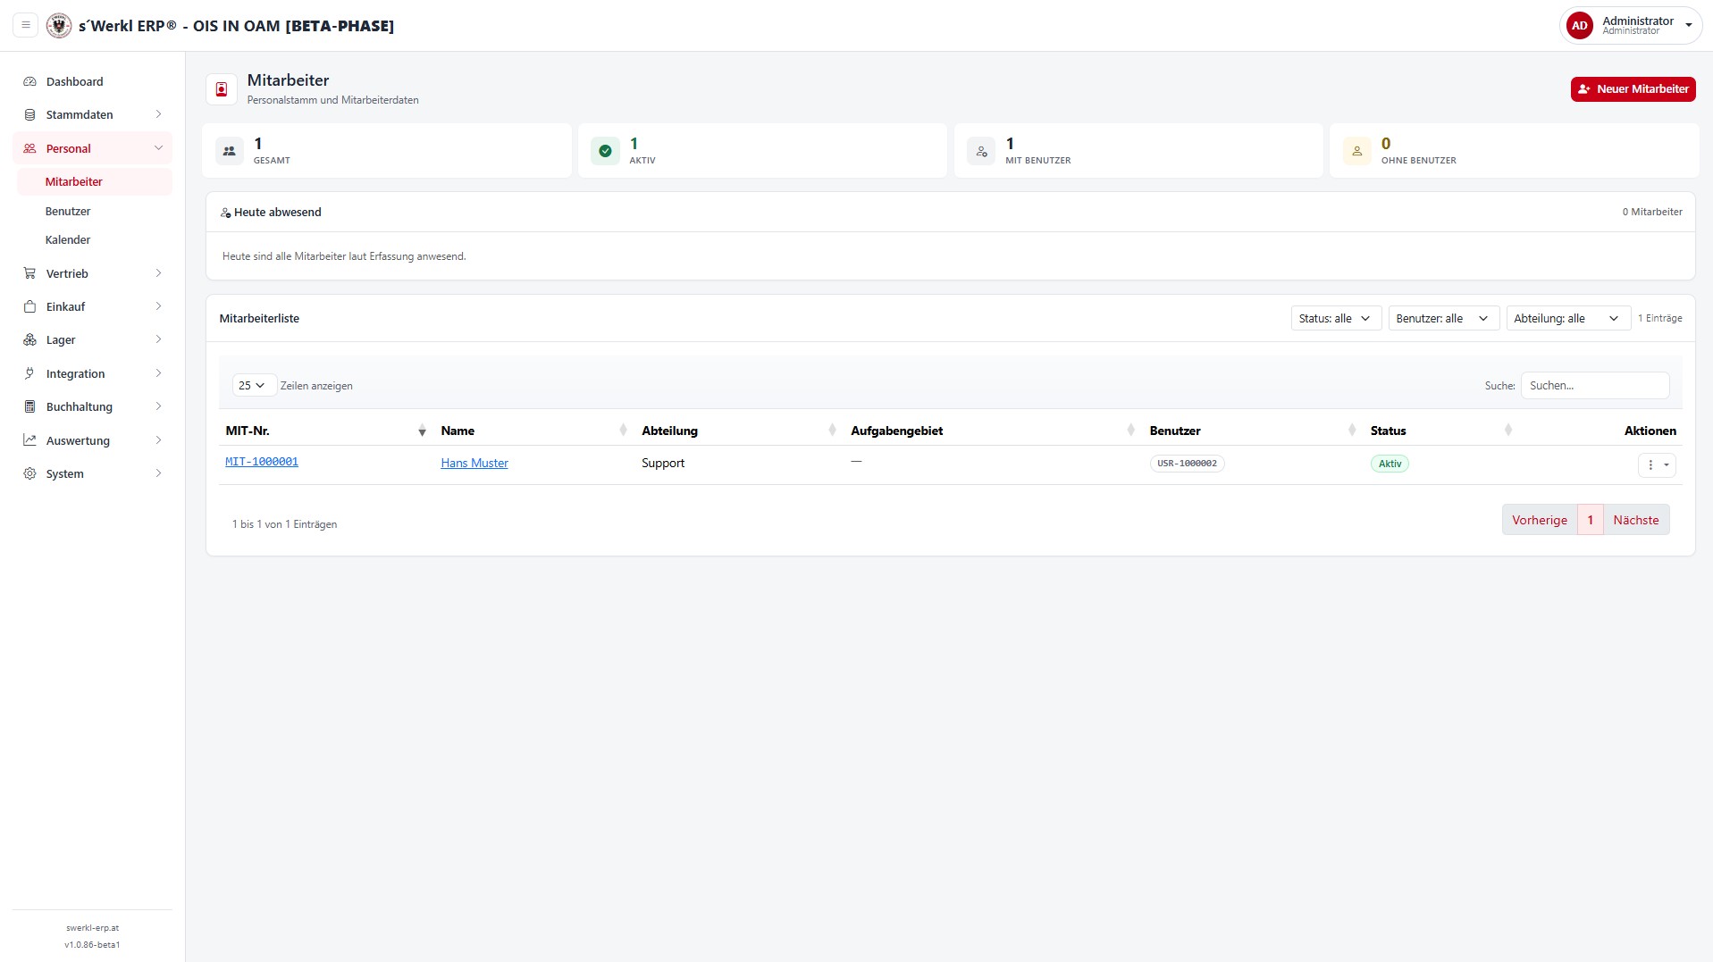Screen dimensions: 1713x962
Task: Click the Nächste pagination button
Action: click(x=1635, y=520)
